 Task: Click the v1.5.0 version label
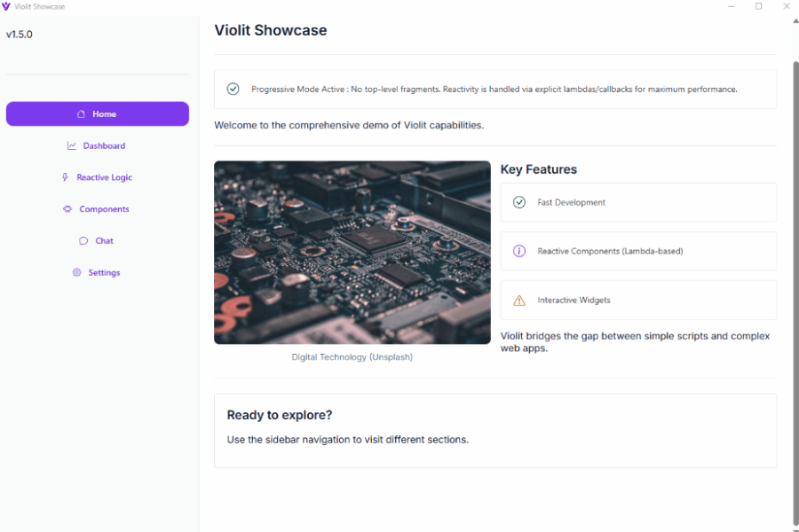20,34
